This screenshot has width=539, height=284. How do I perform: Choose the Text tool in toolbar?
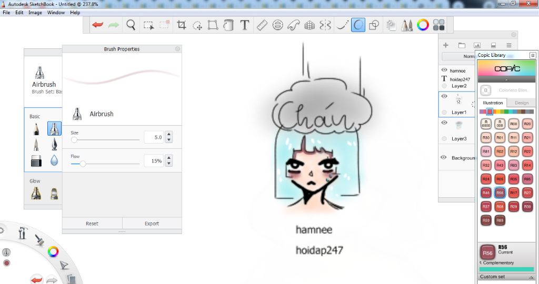244,25
